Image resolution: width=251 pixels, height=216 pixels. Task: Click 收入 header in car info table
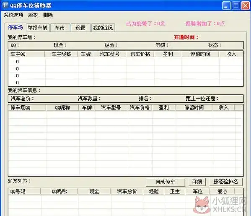pos(223,107)
